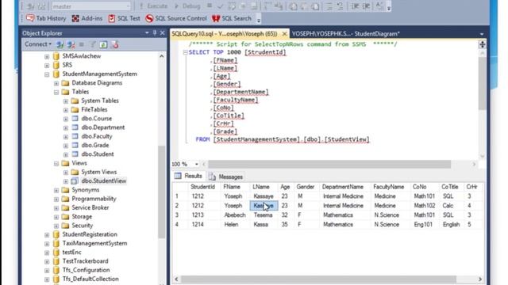Select the TestTrackerboard database
This screenshot has width=508, height=285.
click(85, 261)
